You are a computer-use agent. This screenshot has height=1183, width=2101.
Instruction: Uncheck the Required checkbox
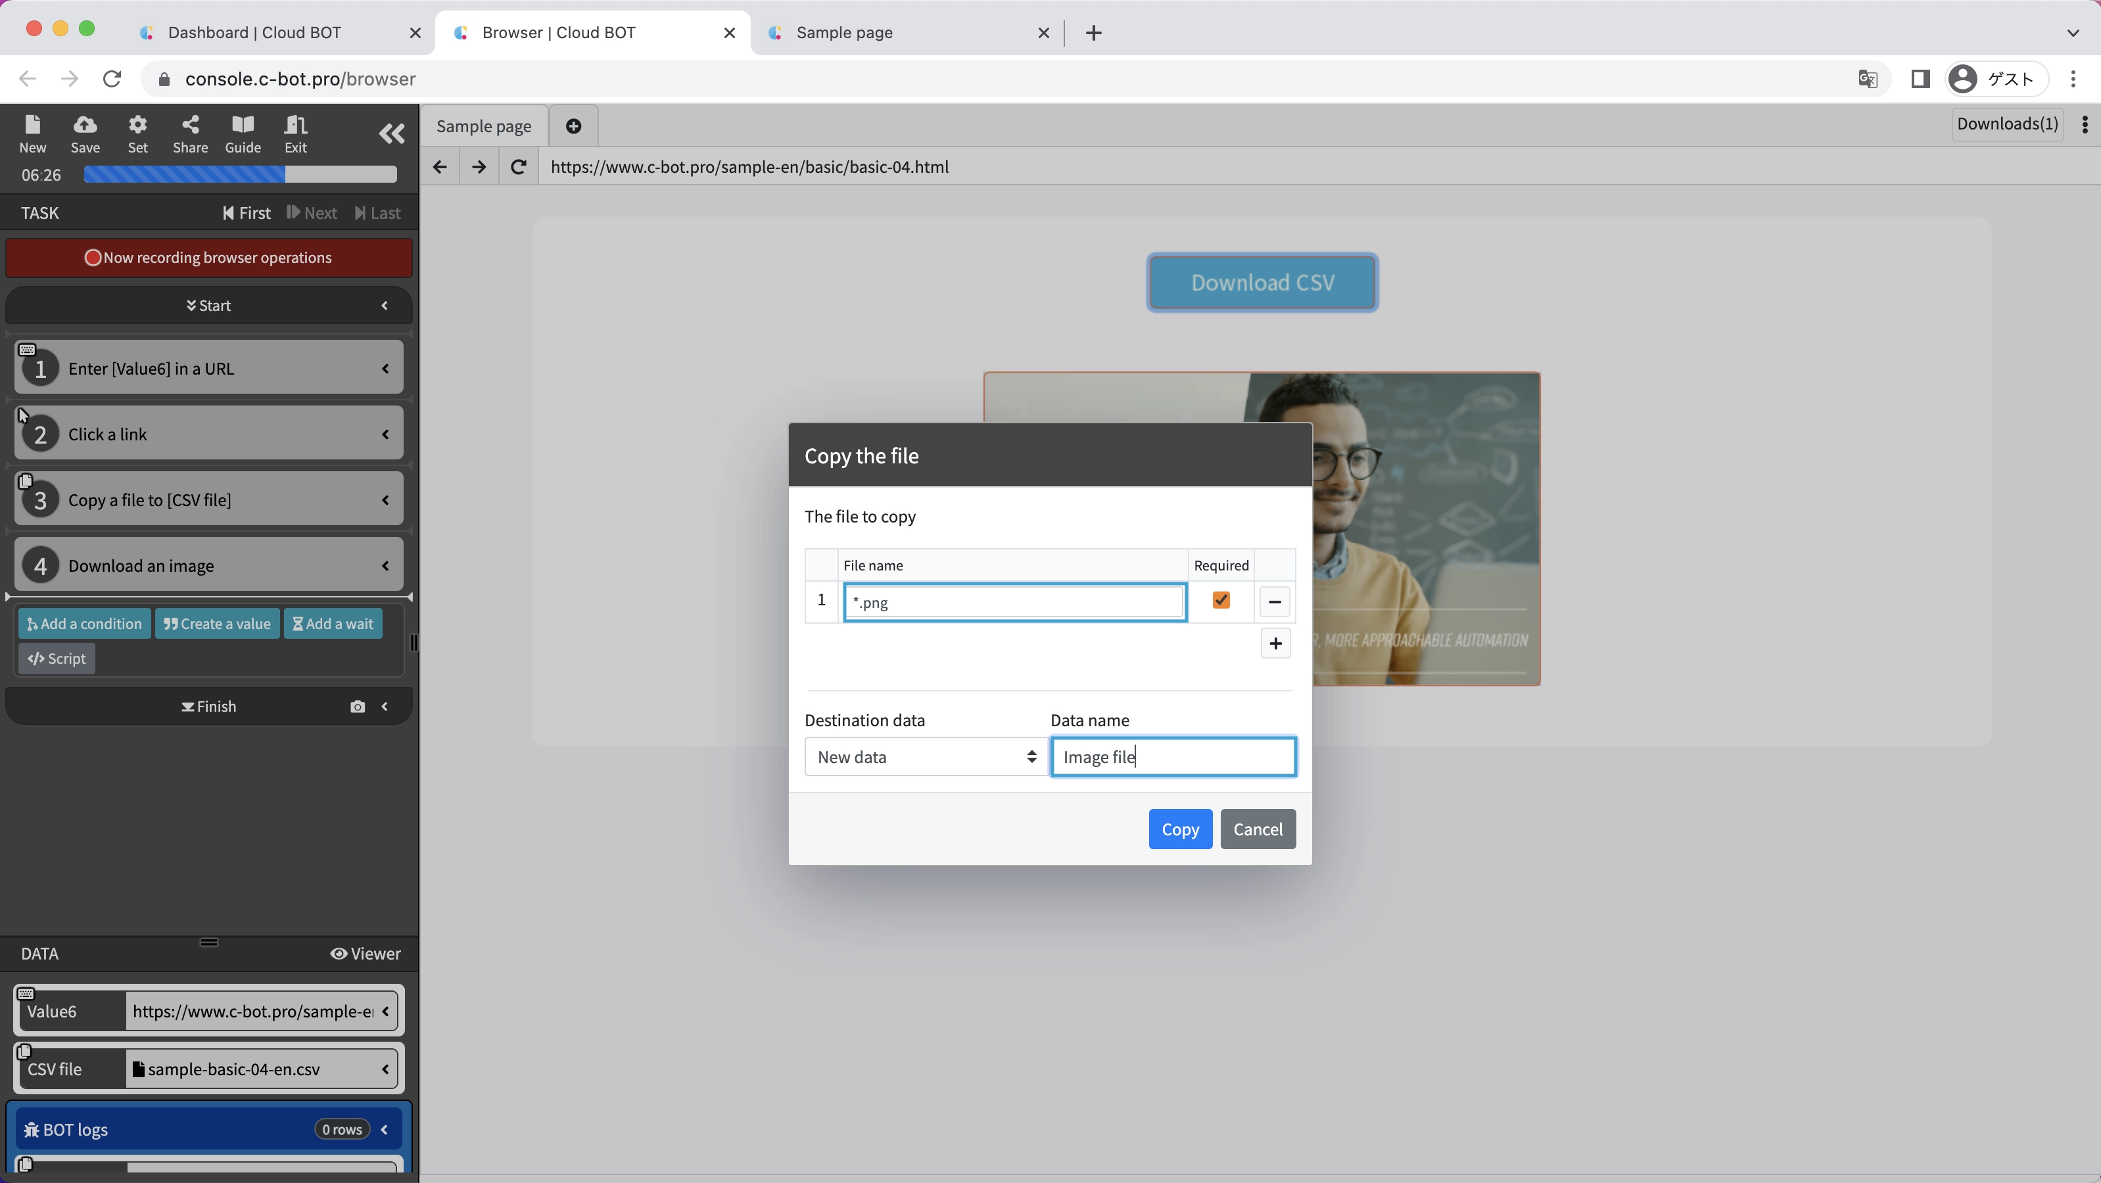tap(1221, 600)
